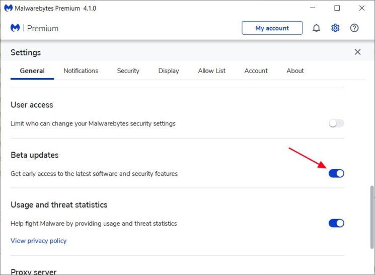Click the Malwarebytes icon in title bar
Viewport: 375px width, 275px height.
click(x=9, y=8)
